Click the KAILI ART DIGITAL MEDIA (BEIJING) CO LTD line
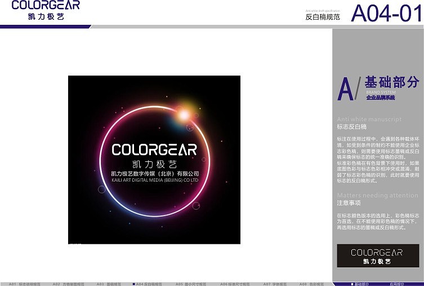424x286 pixels. tap(155, 180)
